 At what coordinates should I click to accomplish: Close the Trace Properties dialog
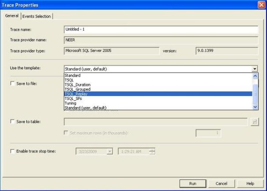pyautogui.click(x=261, y=5)
